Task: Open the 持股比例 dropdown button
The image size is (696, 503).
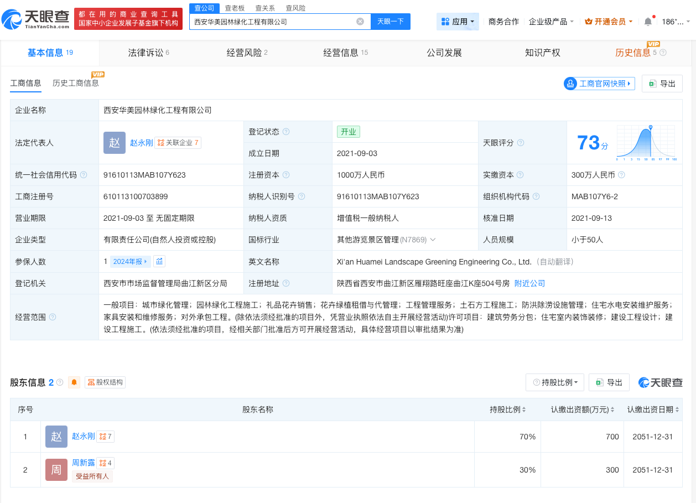Action: click(x=555, y=382)
